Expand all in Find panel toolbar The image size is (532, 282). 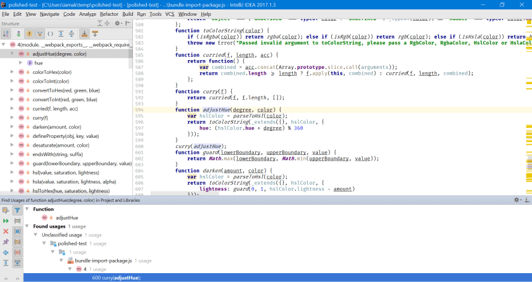point(6,262)
